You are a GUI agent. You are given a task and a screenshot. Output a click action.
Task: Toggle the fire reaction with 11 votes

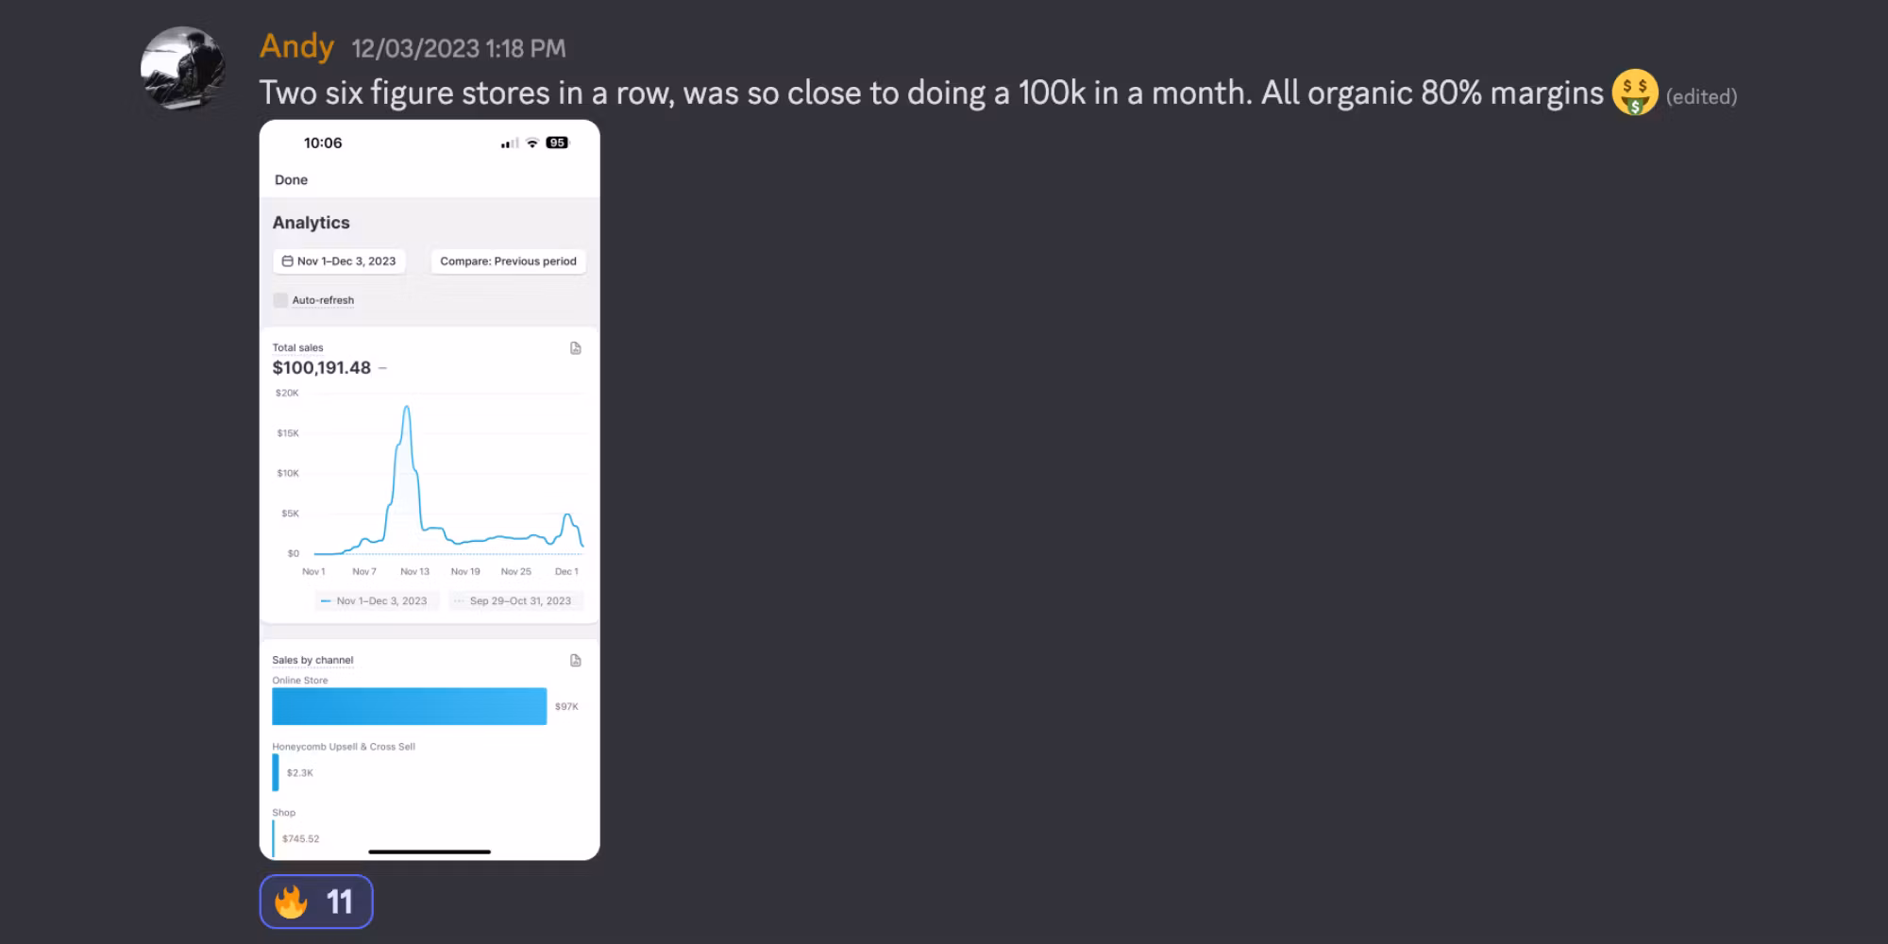click(x=316, y=902)
